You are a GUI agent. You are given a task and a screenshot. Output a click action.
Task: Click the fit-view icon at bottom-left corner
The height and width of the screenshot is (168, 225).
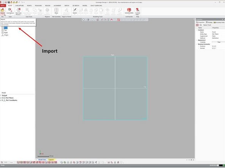tap(2, 162)
